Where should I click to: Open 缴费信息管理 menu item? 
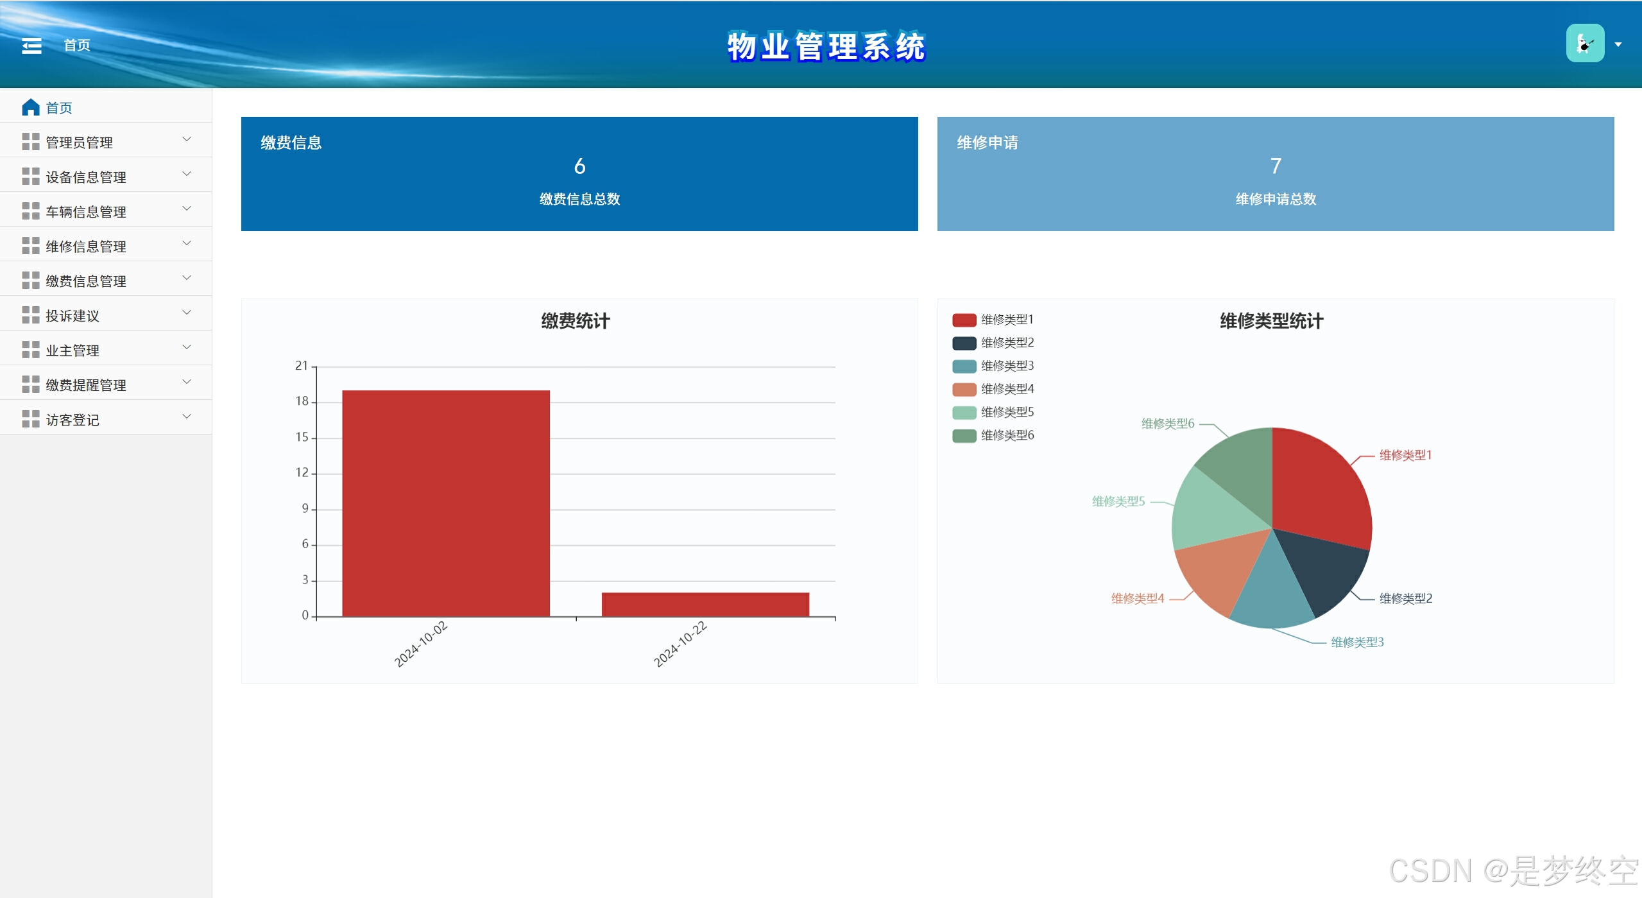(x=86, y=281)
